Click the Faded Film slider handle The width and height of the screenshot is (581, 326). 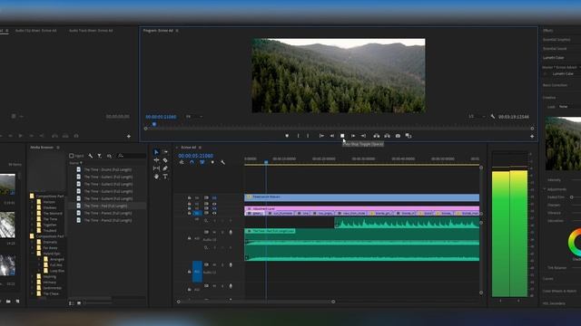point(572,197)
